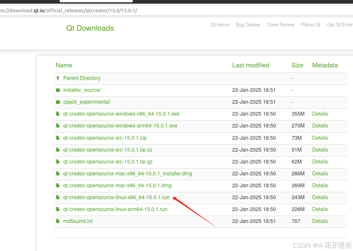This screenshot has width=353, height=251.
Task: Download qt-creator-opensource-src-15.0.1.zip
Action: click(105, 138)
